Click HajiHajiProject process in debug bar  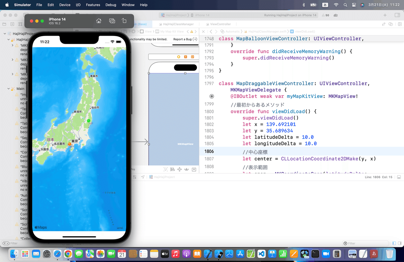[x=162, y=177]
